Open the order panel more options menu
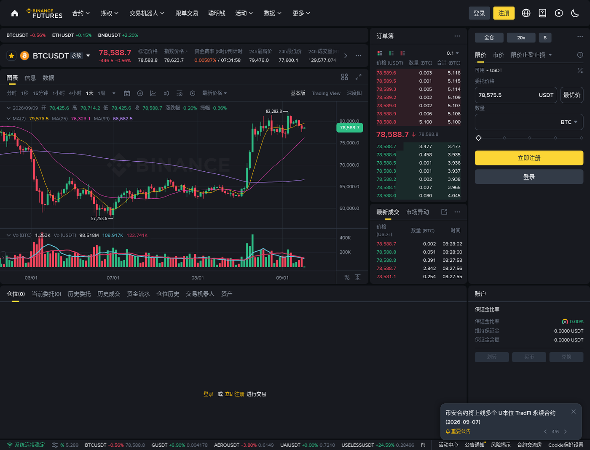This screenshot has height=450, width=590. point(580,37)
